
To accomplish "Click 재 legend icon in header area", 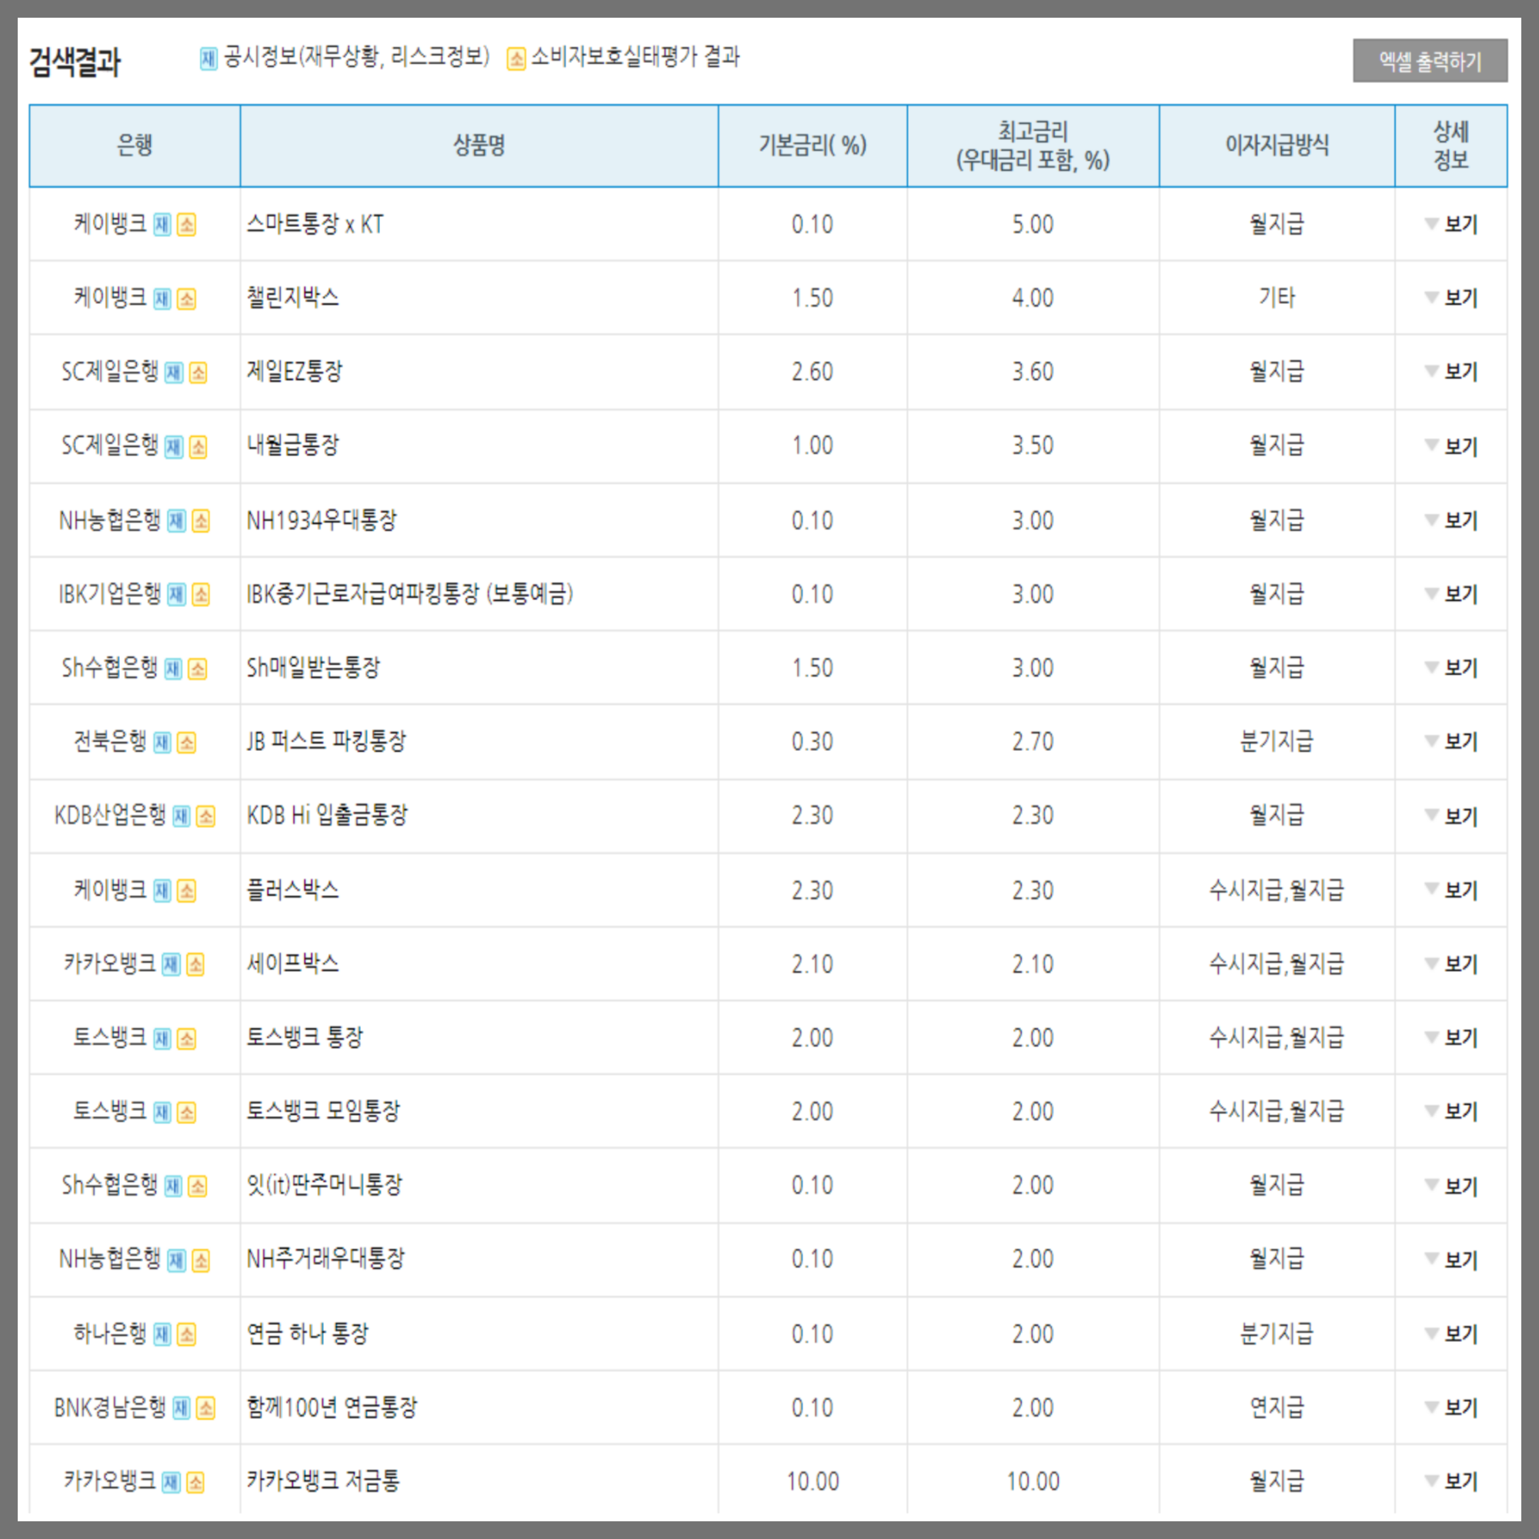I will click(x=209, y=58).
